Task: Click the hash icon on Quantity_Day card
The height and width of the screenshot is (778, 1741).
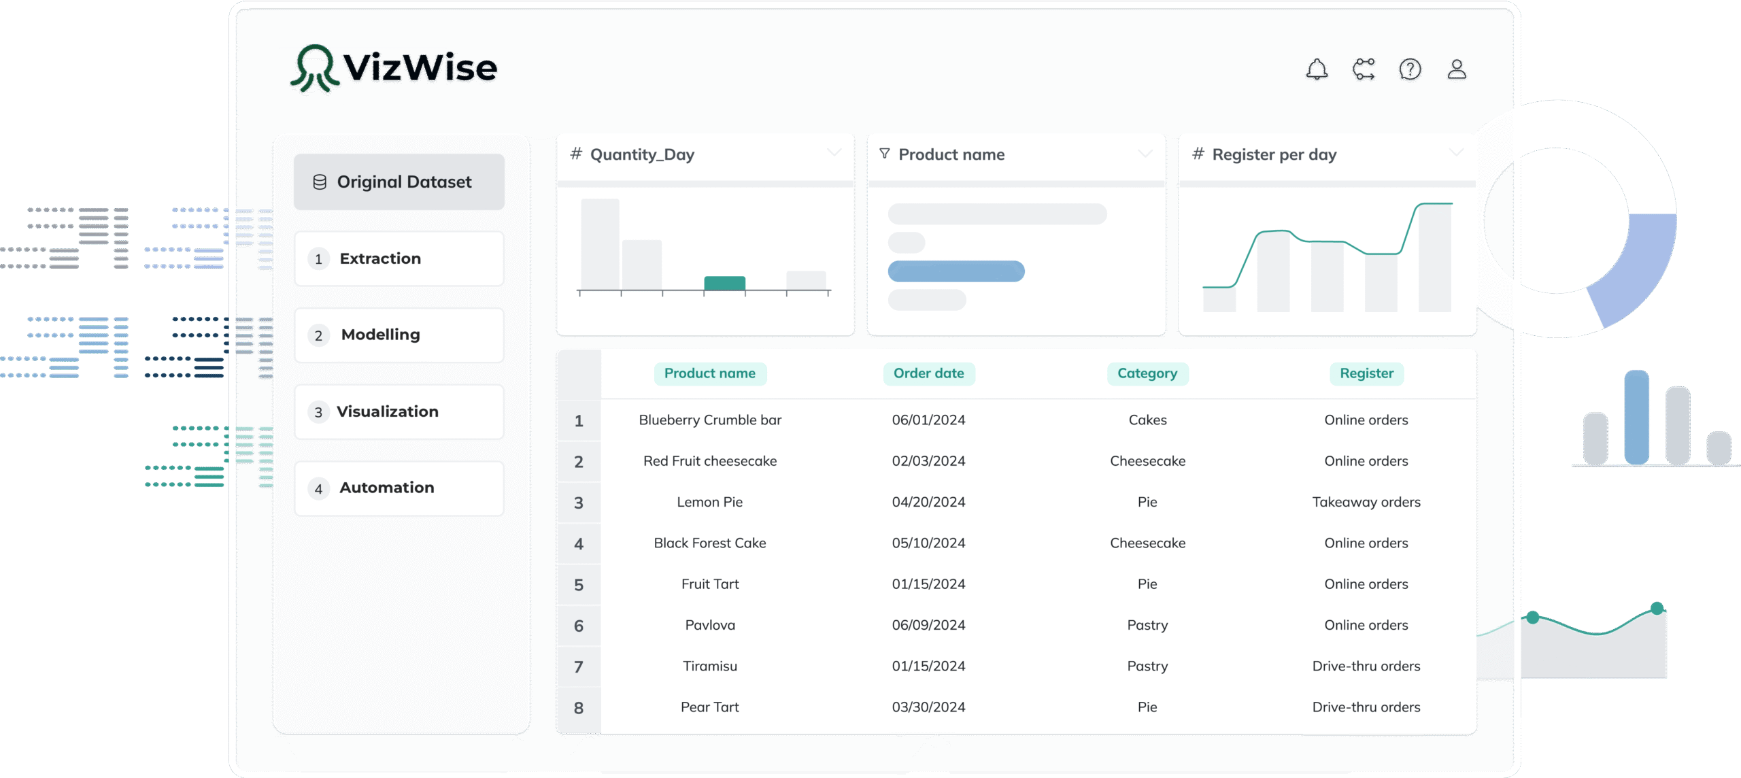Action: click(x=576, y=154)
